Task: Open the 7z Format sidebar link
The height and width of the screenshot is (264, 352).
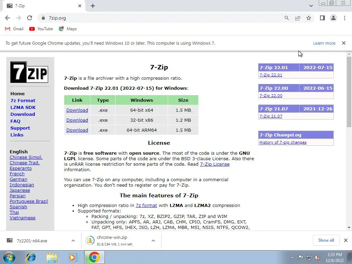Action: (23, 101)
